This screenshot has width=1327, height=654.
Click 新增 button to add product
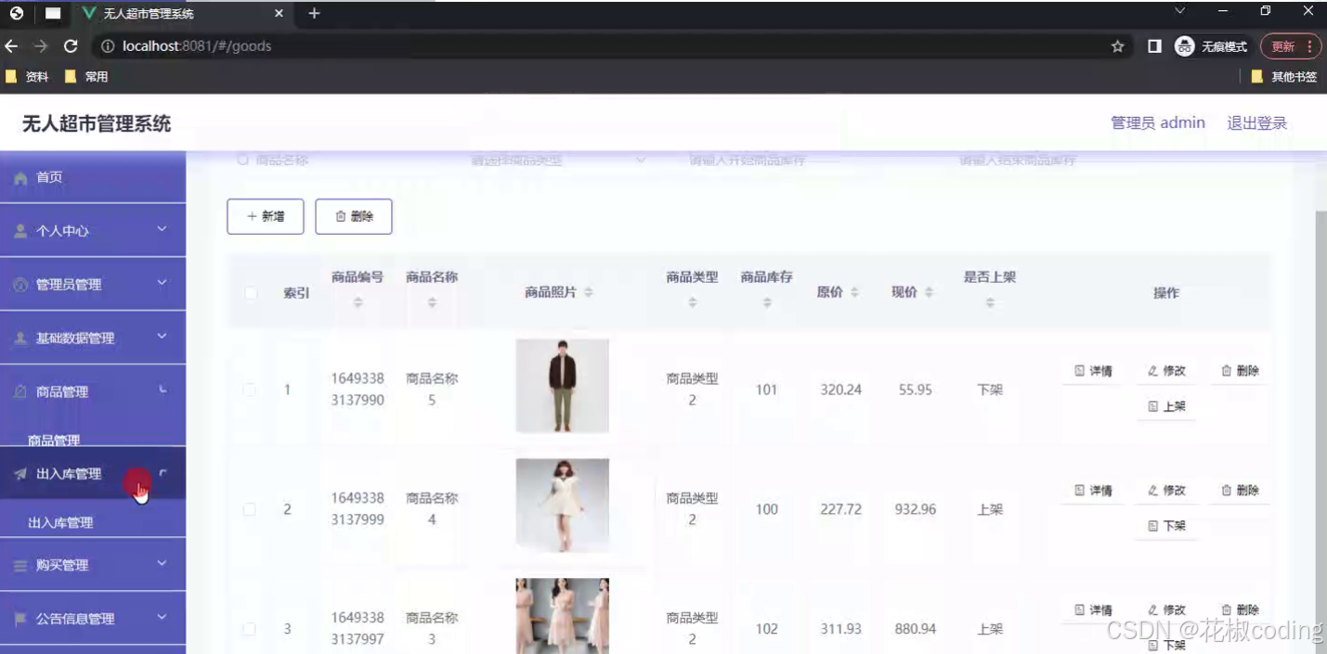point(266,216)
